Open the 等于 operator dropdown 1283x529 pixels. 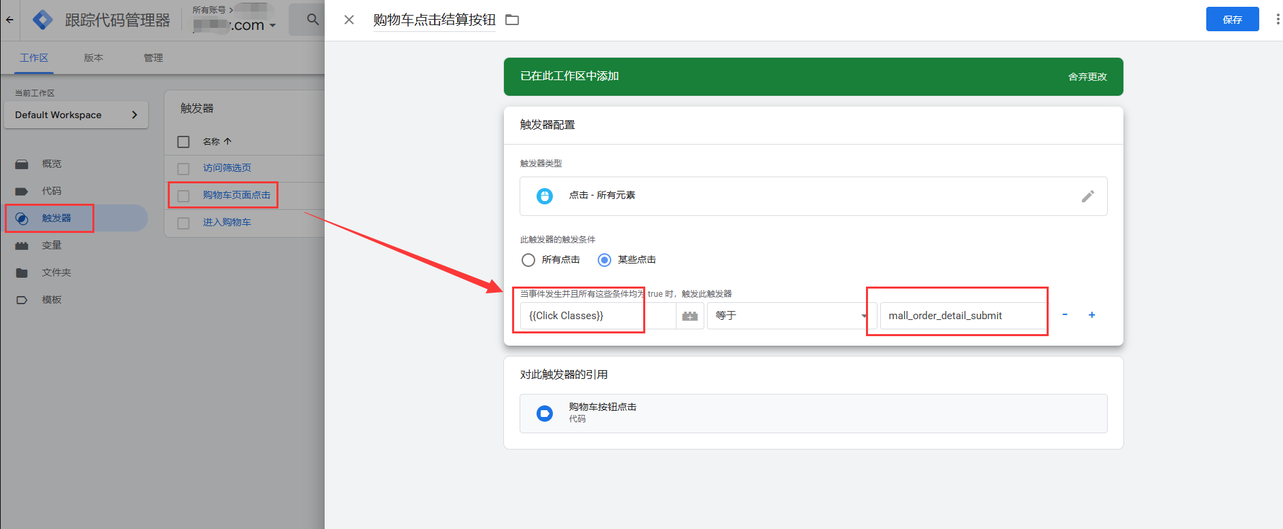pyautogui.click(x=789, y=316)
